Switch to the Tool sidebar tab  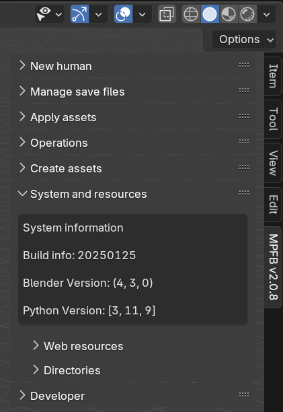pyautogui.click(x=273, y=119)
